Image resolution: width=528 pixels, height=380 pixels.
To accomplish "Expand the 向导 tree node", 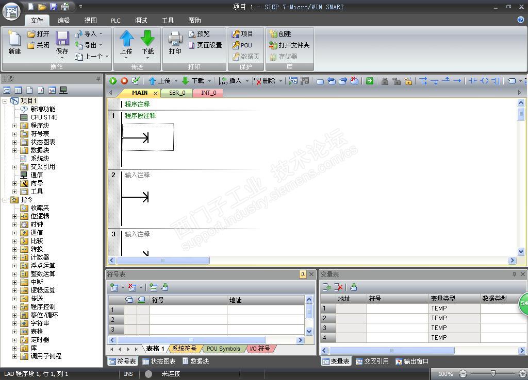I will [14, 183].
